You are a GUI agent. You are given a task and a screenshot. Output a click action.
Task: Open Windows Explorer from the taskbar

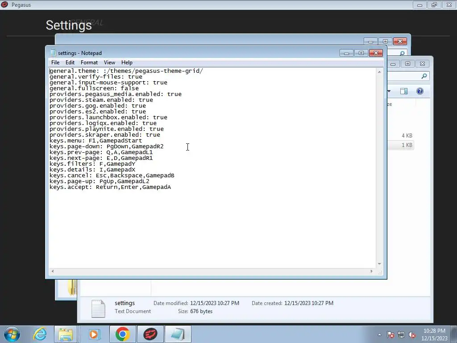66,334
